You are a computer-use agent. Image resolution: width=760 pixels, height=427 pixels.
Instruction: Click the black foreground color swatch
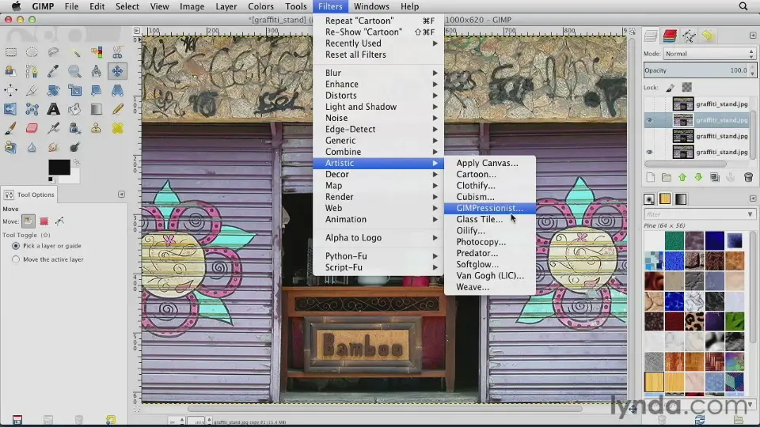click(59, 167)
